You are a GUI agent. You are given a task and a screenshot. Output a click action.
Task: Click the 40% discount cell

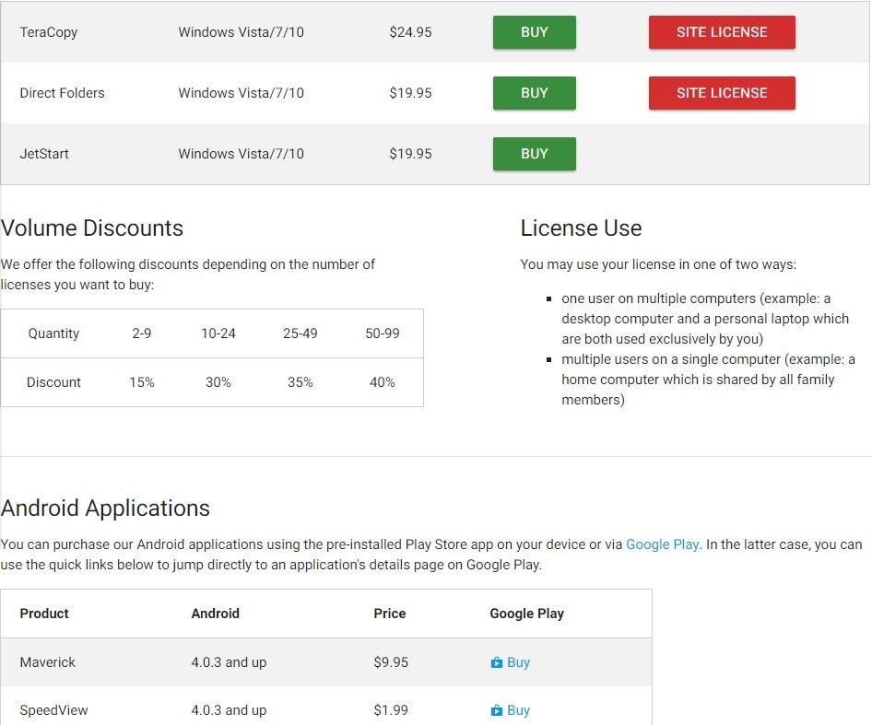(x=382, y=382)
